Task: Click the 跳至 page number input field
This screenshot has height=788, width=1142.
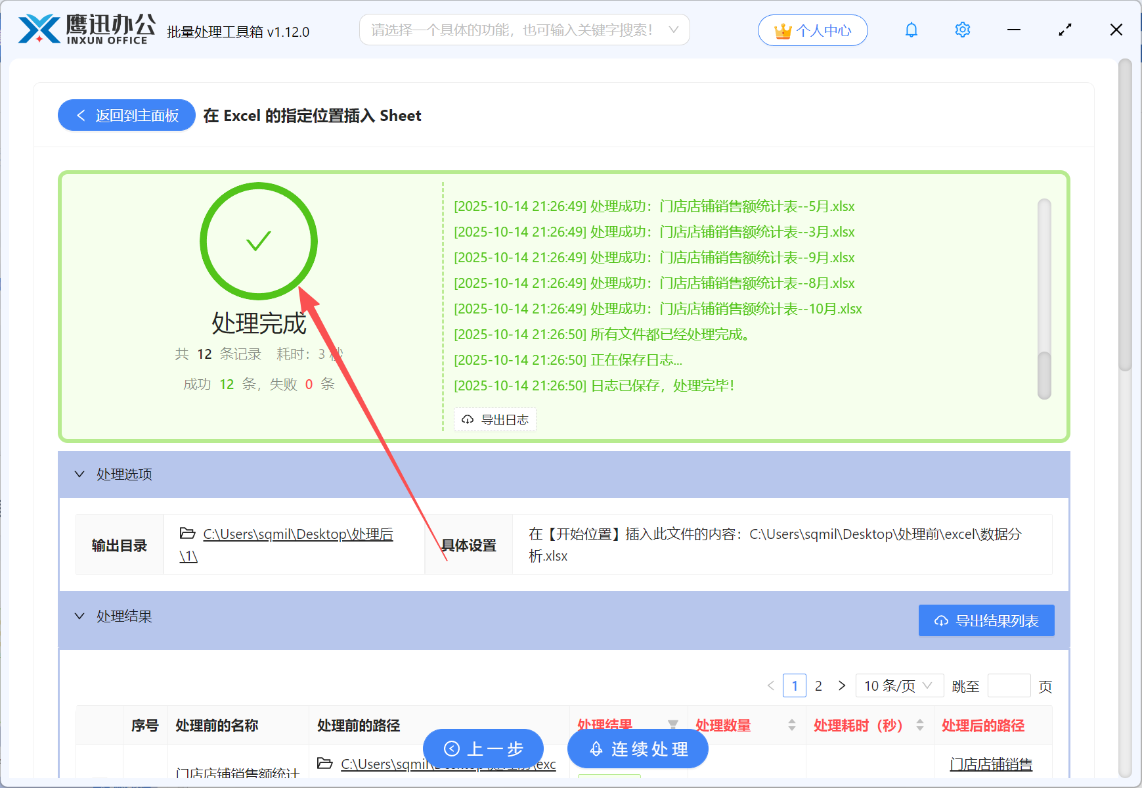Action: [x=1009, y=685]
